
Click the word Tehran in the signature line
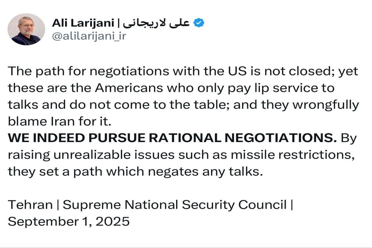[x=30, y=205]
